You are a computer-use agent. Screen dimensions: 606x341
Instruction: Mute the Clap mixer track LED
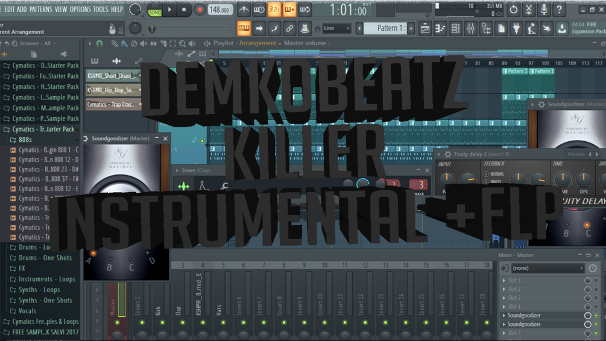point(183,322)
